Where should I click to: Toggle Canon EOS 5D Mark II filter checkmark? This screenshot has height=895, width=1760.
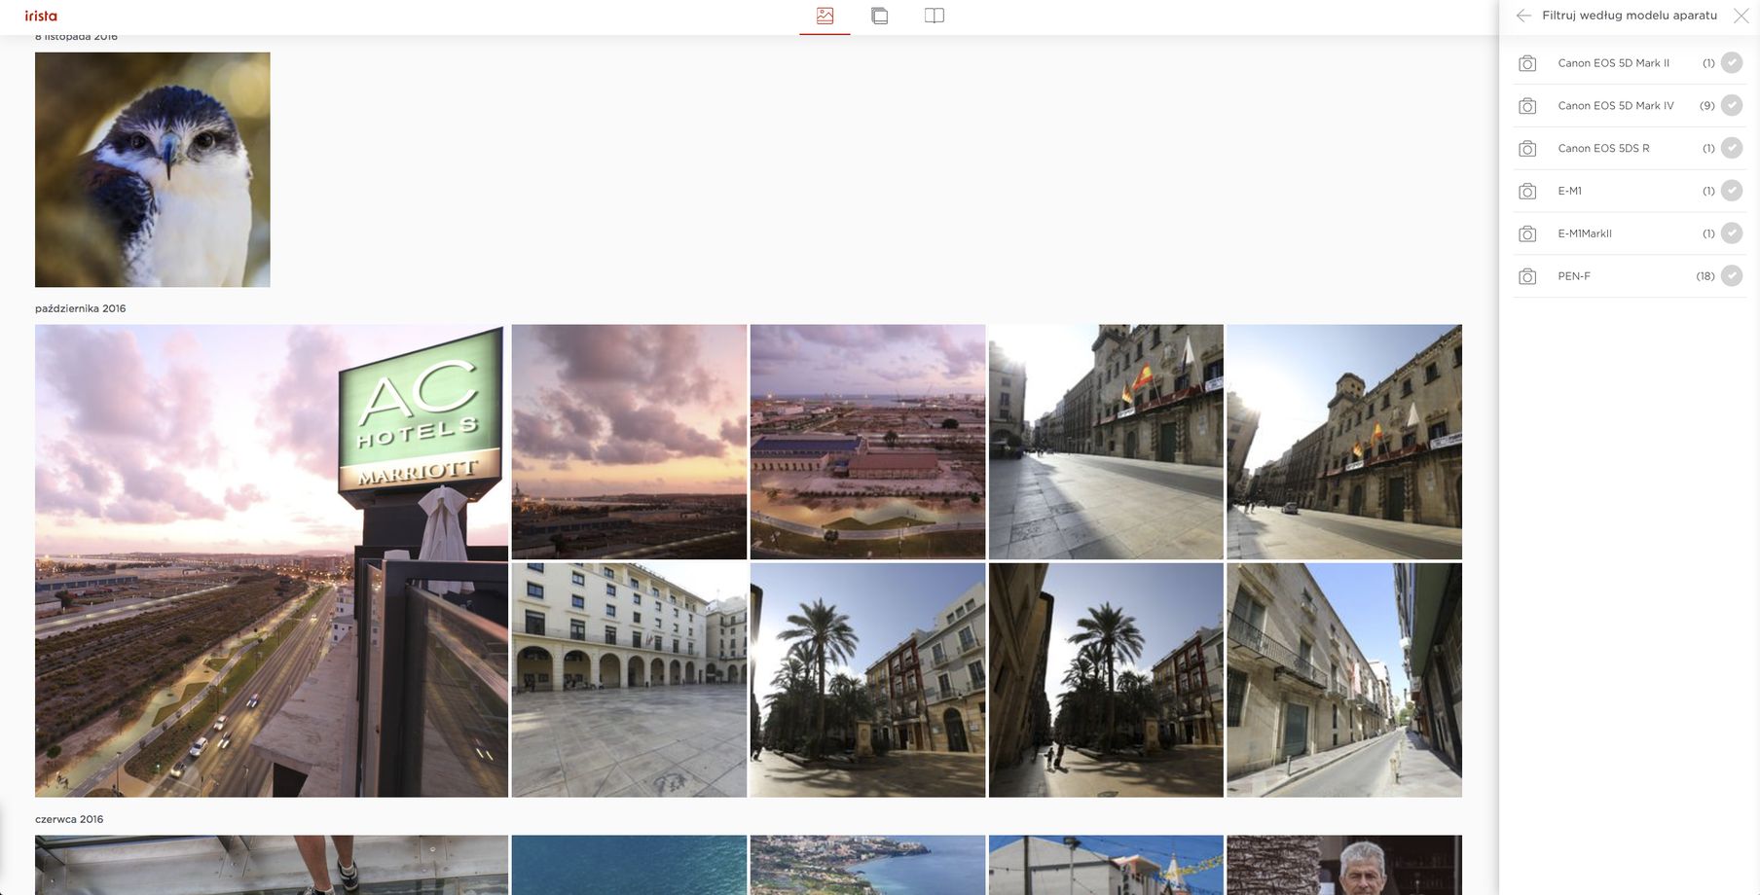pyautogui.click(x=1731, y=62)
